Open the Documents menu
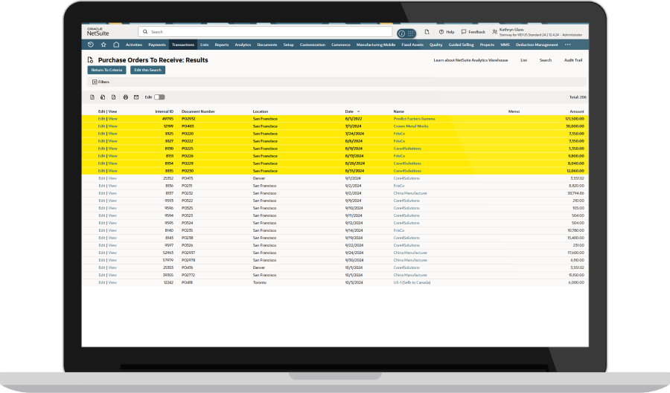 point(267,45)
